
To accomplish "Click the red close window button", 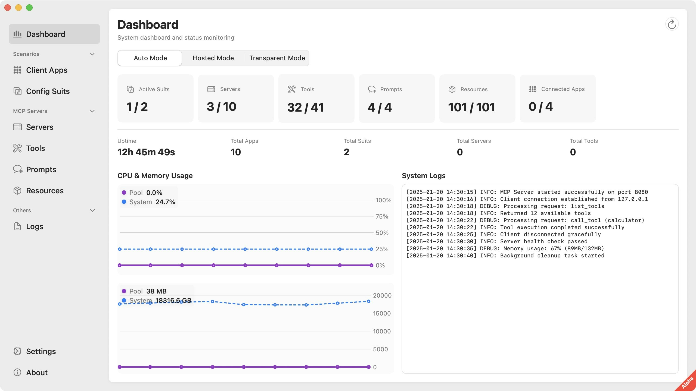I will [x=8, y=8].
